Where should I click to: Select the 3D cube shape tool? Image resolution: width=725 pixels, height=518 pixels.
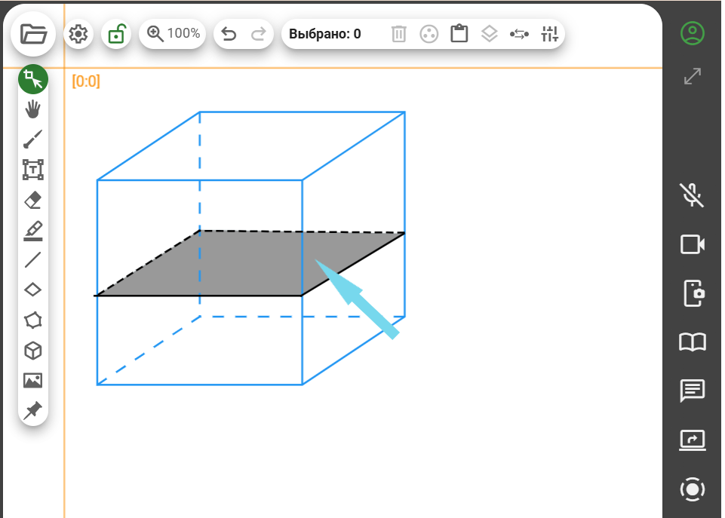click(33, 351)
